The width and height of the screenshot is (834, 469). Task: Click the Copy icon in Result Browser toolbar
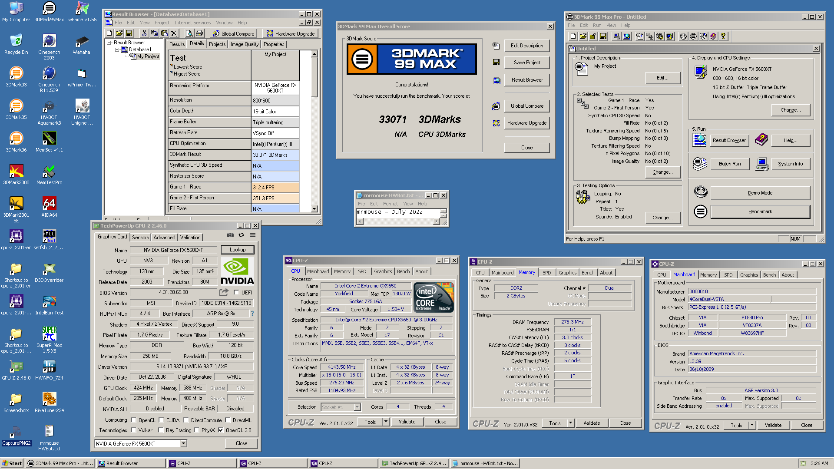[154, 33]
